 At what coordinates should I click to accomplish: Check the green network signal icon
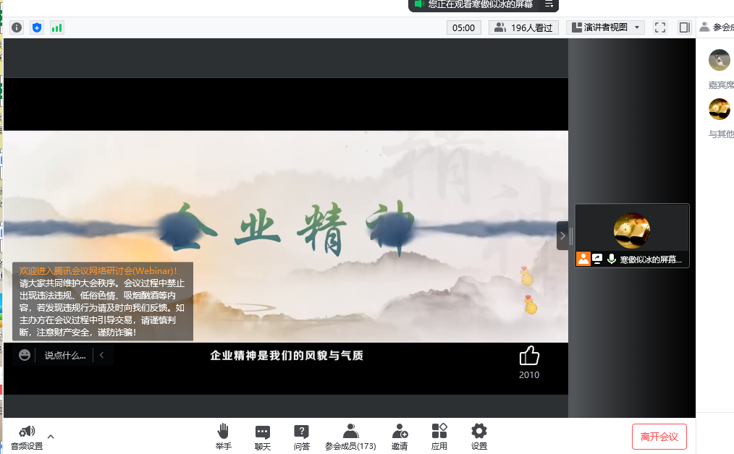[56, 27]
